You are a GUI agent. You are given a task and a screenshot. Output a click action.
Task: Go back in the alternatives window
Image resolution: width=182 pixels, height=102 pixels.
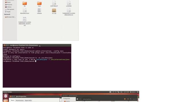125,99
